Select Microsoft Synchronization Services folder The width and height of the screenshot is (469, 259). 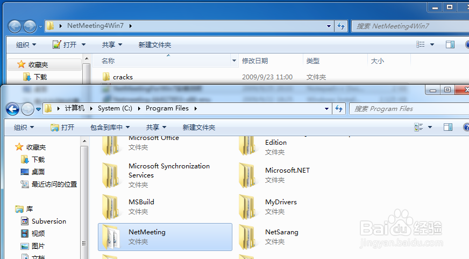[x=155, y=175]
